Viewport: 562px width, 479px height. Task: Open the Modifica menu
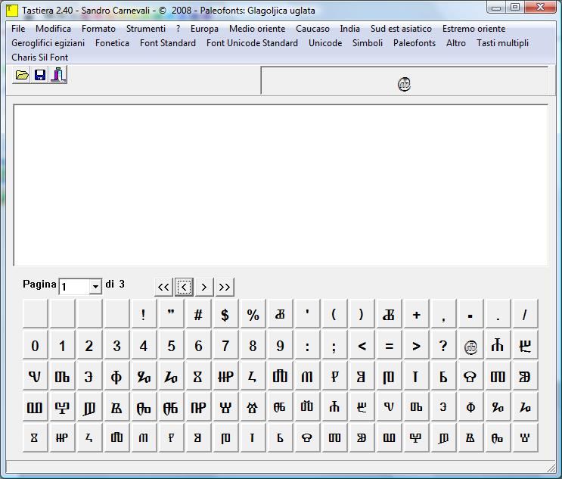pyautogui.click(x=54, y=29)
